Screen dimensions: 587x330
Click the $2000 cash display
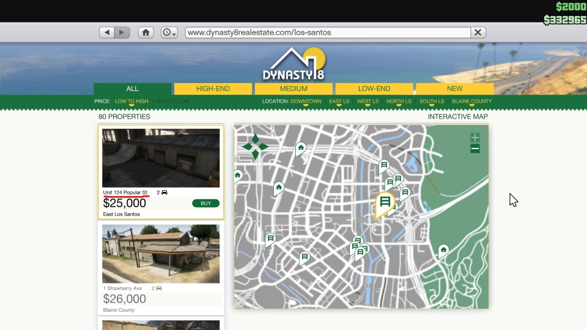pos(570,7)
